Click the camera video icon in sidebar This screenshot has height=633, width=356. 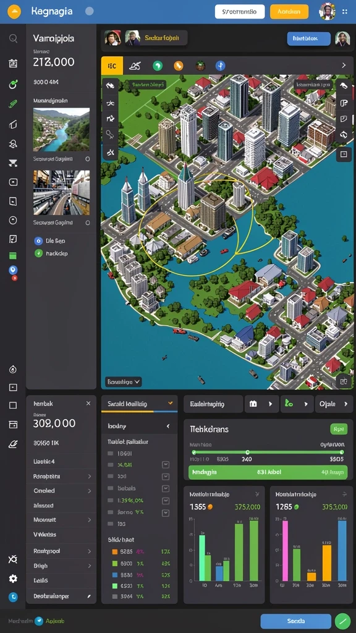click(13, 182)
